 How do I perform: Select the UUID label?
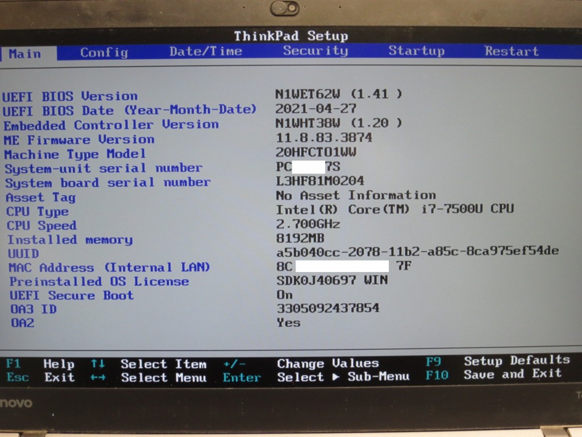[23, 253]
